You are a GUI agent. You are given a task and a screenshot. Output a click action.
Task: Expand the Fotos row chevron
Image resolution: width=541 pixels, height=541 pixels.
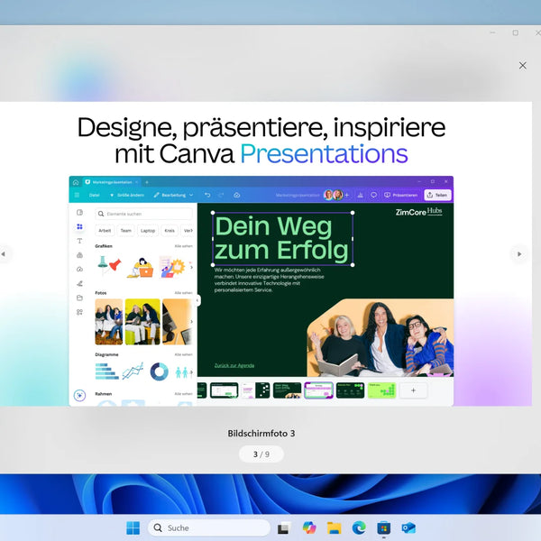click(x=191, y=322)
